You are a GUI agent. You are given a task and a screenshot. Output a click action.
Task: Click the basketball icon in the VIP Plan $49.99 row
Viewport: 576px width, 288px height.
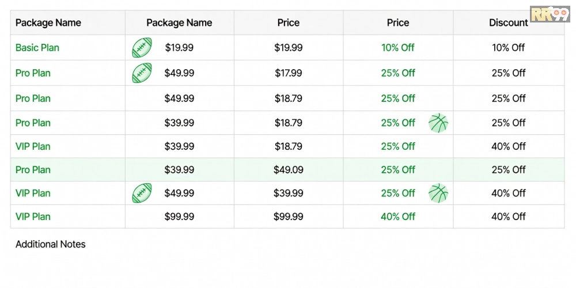point(438,193)
